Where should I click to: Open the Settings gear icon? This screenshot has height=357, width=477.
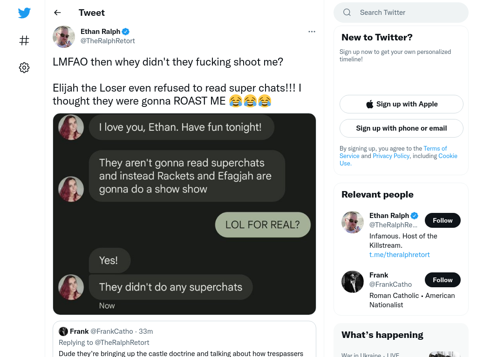click(x=24, y=67)
